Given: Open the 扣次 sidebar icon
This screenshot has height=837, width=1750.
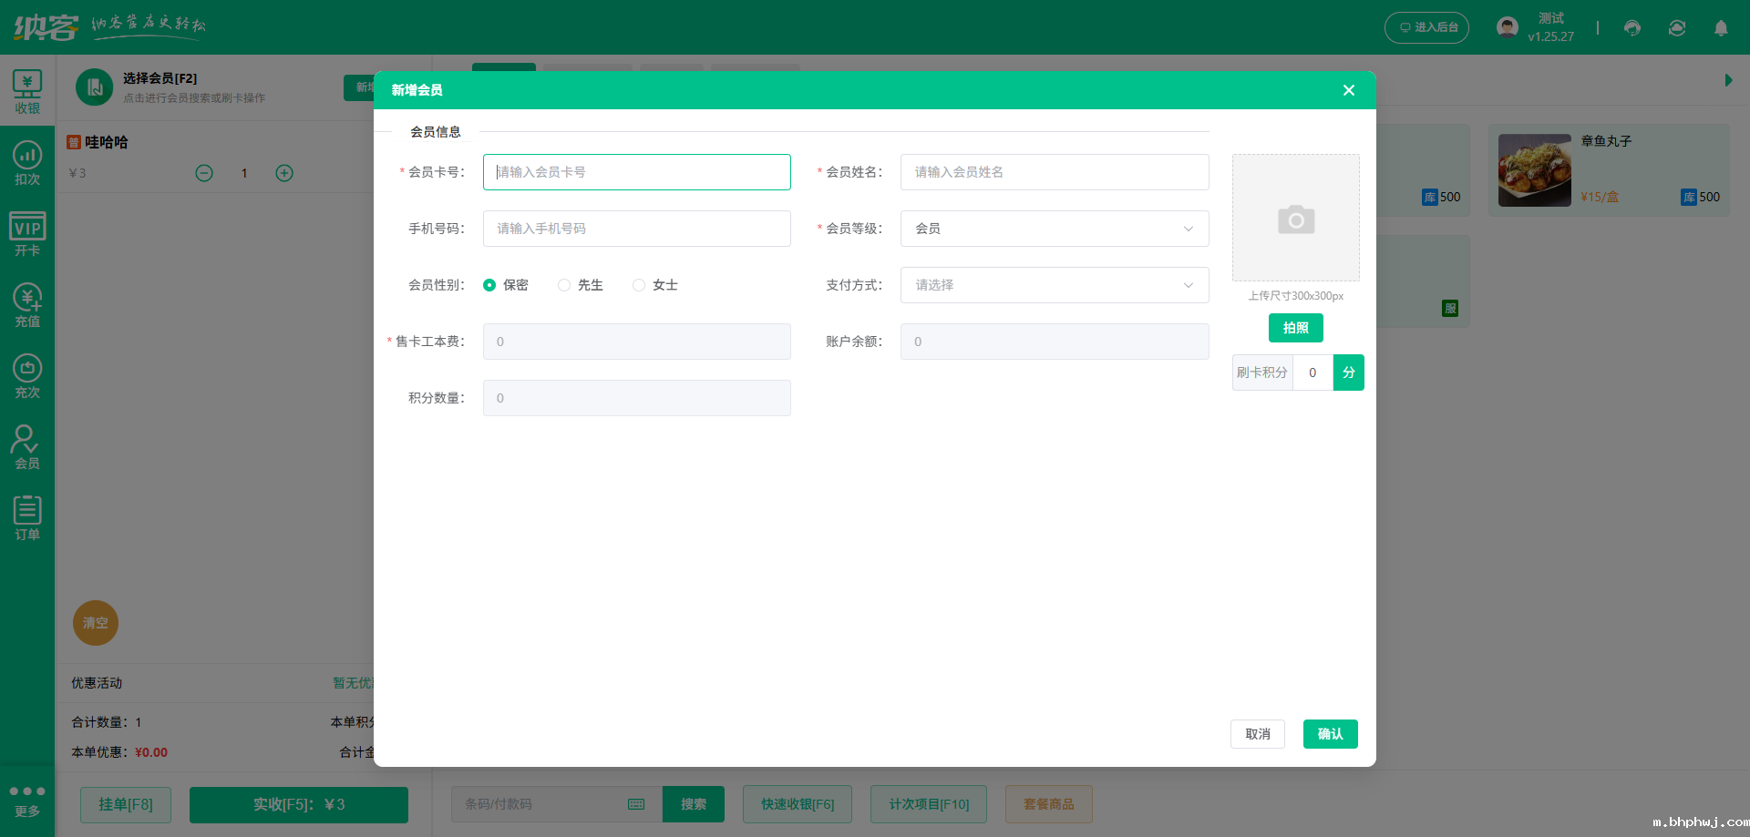Looking at the screenshot, I should 27,163.
